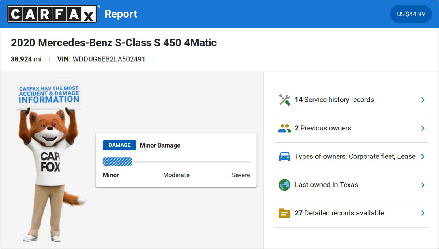Click the wrench service history icon
439x249 pixels.
click(284, 100)
